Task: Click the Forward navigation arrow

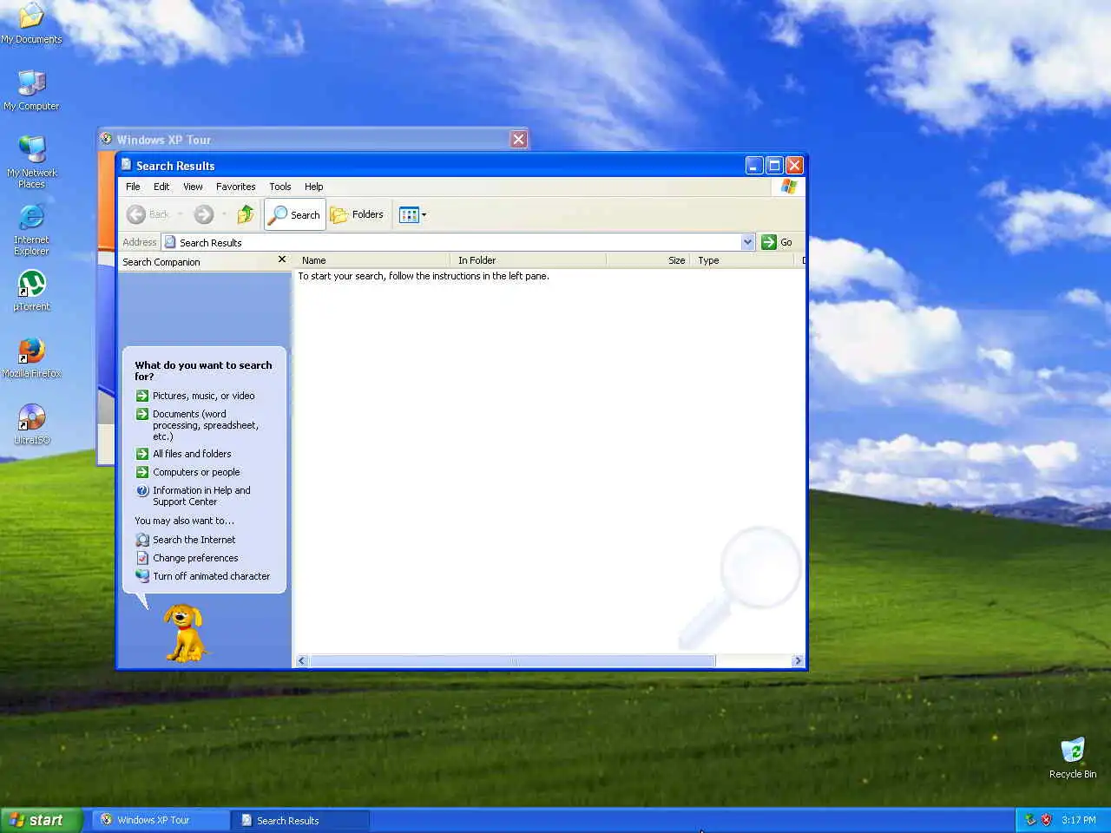Action: (x=203, y=214)
